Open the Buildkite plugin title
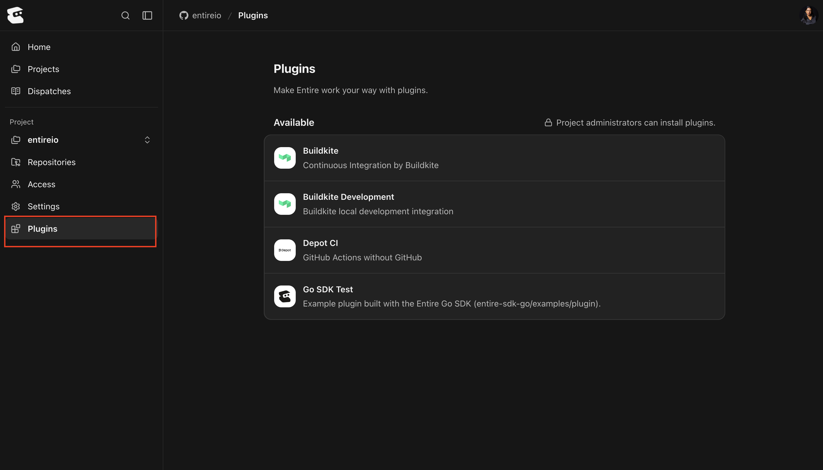Image resolution: width=823 pixels, height=470 pixels. [321, 151]
